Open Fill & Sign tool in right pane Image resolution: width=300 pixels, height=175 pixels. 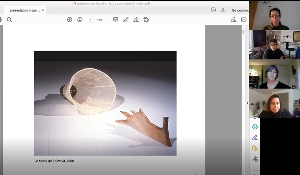click(x=255, y=138)
